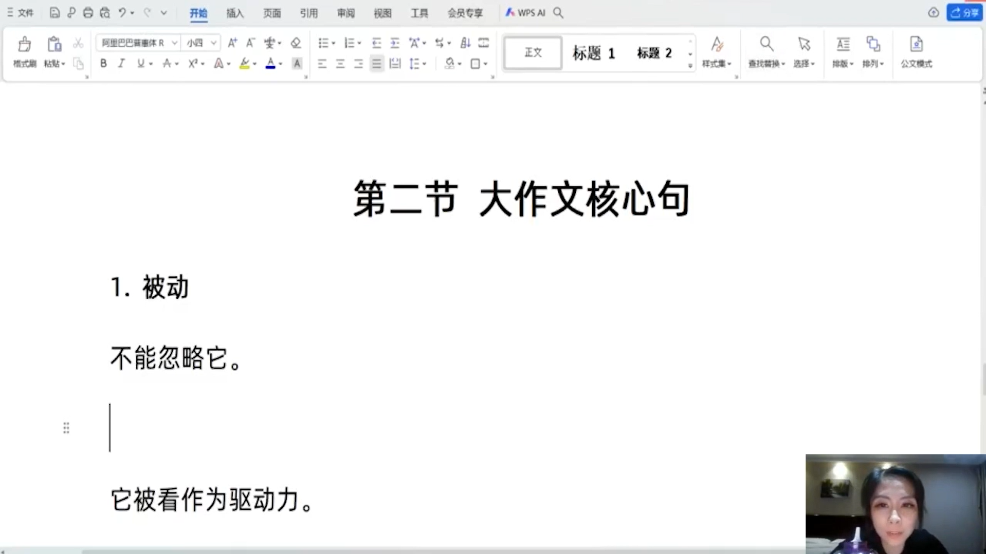Image resolution: width=986 pixels, height=554 pixels.
Task: Apply the 标题 1 heading style
Action: point(593,53)
